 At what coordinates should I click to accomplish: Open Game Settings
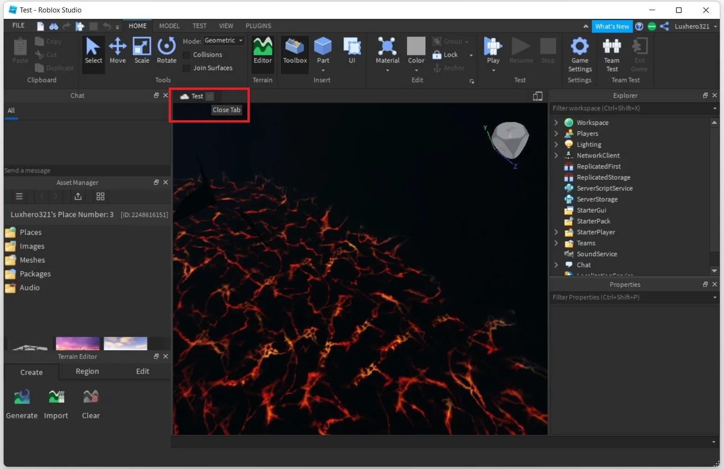click(x=580, y=54)
